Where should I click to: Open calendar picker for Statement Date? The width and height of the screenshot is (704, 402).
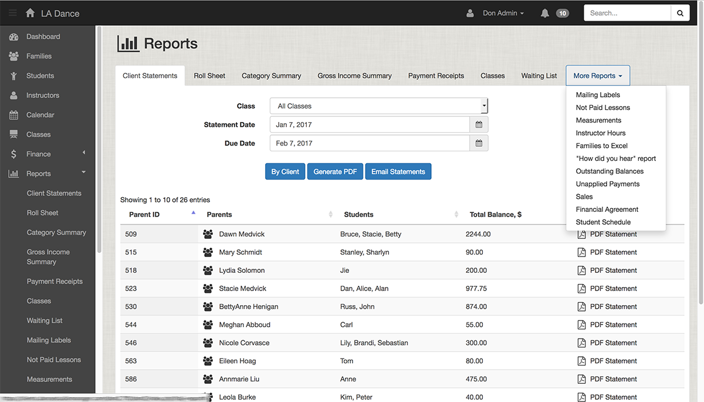[x=479, y=124]
